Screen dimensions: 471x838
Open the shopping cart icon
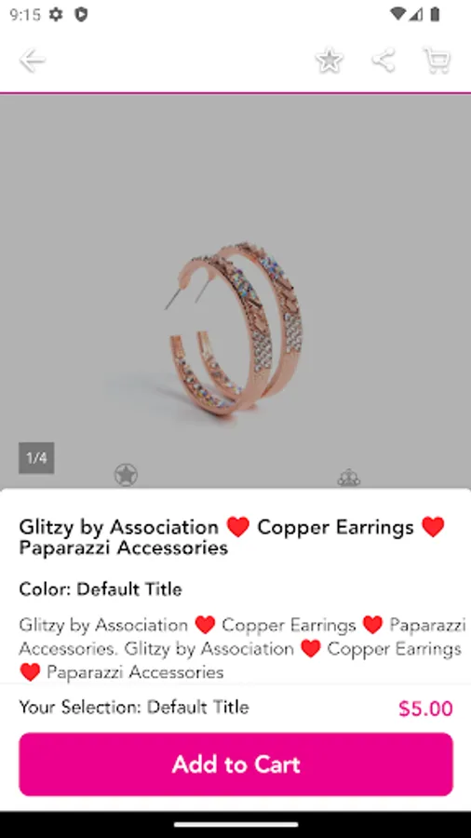coord(437,61)
